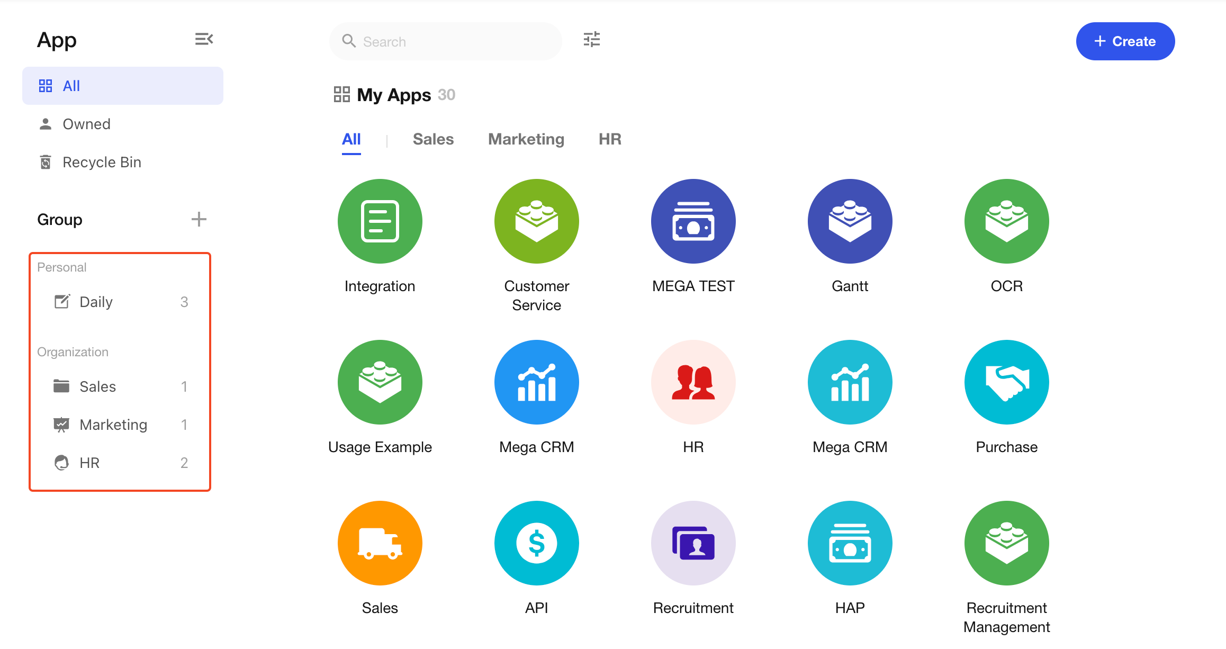Open the Recruitment app icon
The width and height of the screenshot is (1226, 649).
pyautogui.click(x=693, y=543)
